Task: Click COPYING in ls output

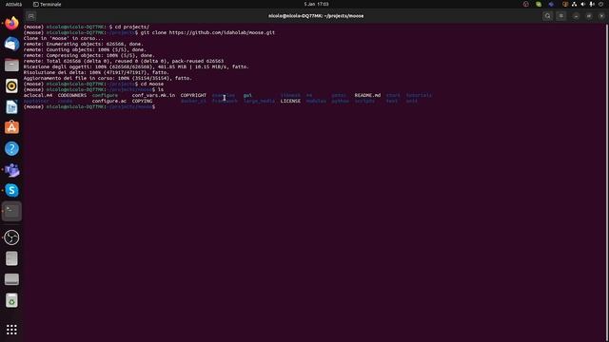Action: click(142, 101)
